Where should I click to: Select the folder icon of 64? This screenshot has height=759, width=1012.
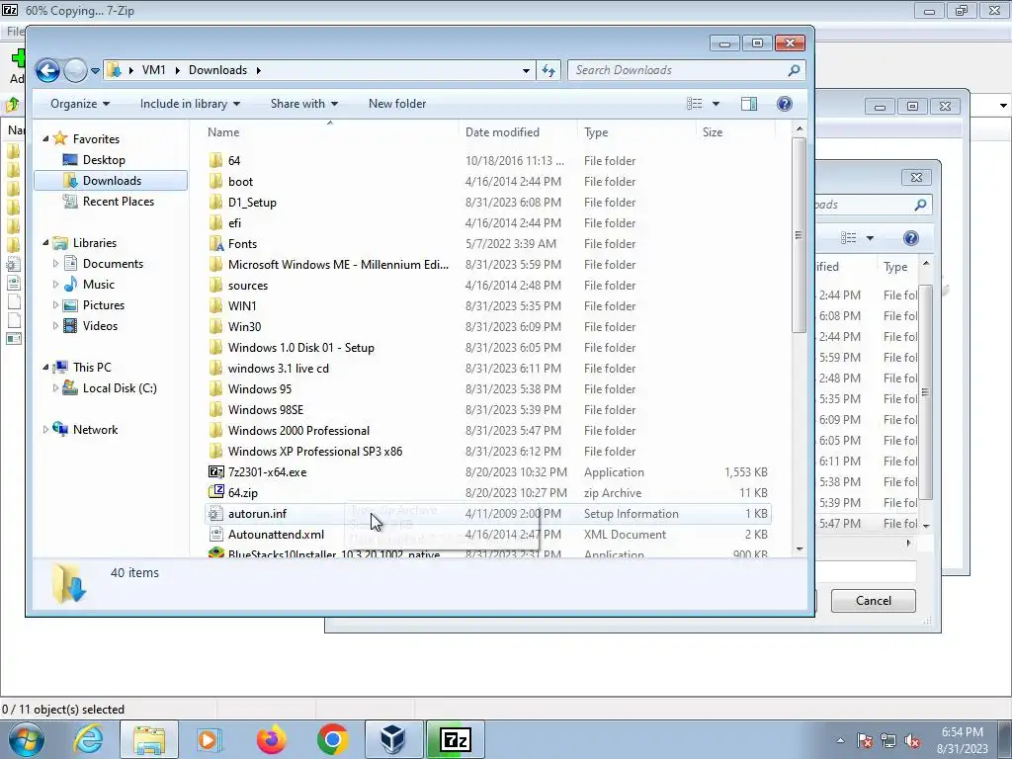tap(216, 161)
